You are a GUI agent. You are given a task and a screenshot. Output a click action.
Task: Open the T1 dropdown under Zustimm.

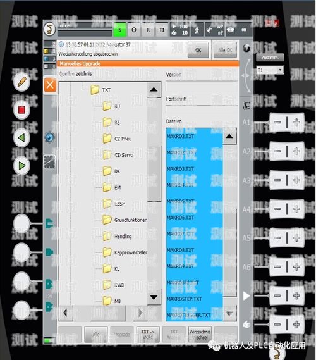tap(270, 70)
